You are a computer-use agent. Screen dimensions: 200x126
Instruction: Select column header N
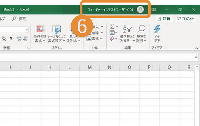pyautogui.click(x=109, y=67)
